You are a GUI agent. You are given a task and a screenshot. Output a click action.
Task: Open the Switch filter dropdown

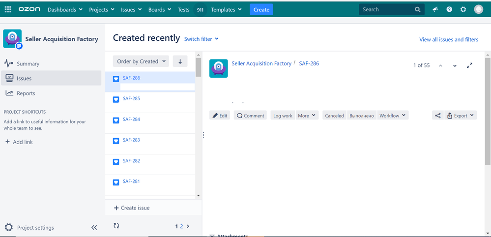pos(202,39)
